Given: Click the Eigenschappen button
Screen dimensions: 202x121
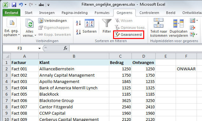Looking at the screenshot, I should coord(54,28).
